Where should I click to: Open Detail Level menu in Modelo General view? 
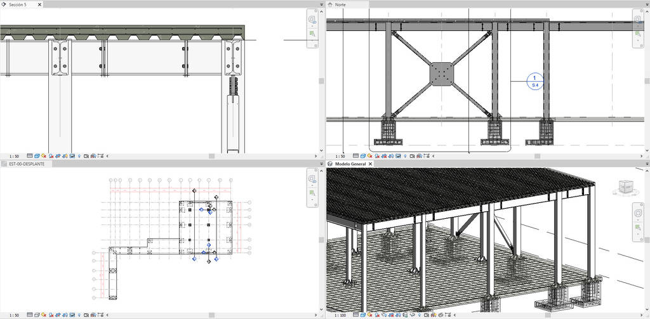pos(355,315)
